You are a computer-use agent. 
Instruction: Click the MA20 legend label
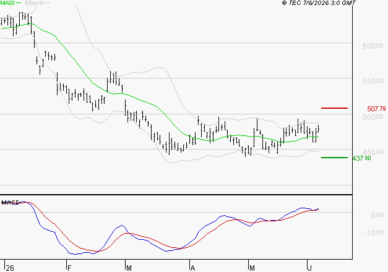(7, 3)
